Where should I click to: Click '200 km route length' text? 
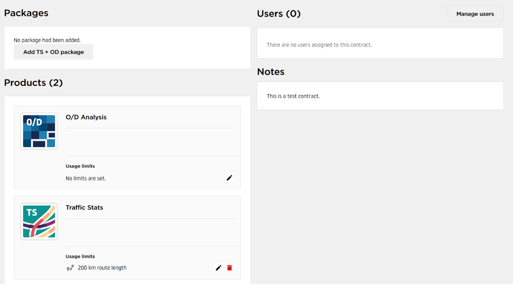[x=102, y=268]
